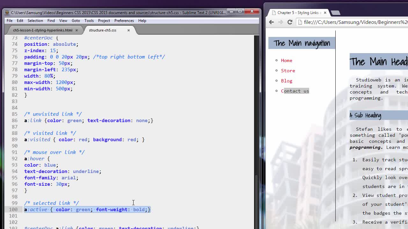The width and height of the screenshot is (408, 229).
Task: Click the '/* mouse over link */' comment
Action: coord(54,152)
